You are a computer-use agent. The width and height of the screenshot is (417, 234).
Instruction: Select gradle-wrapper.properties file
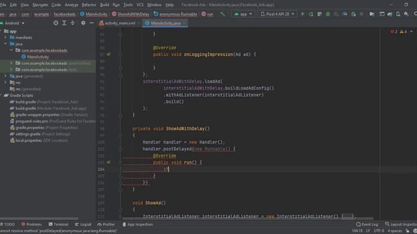tap(49, 114)
